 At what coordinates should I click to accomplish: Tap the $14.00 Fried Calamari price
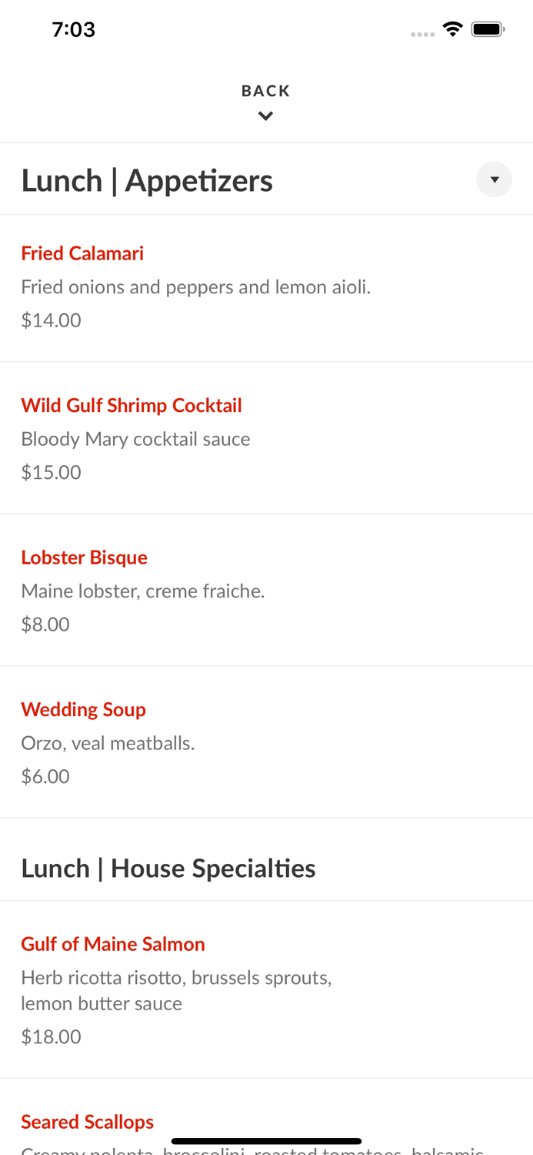pyautogui.click(x=51, y=320)
